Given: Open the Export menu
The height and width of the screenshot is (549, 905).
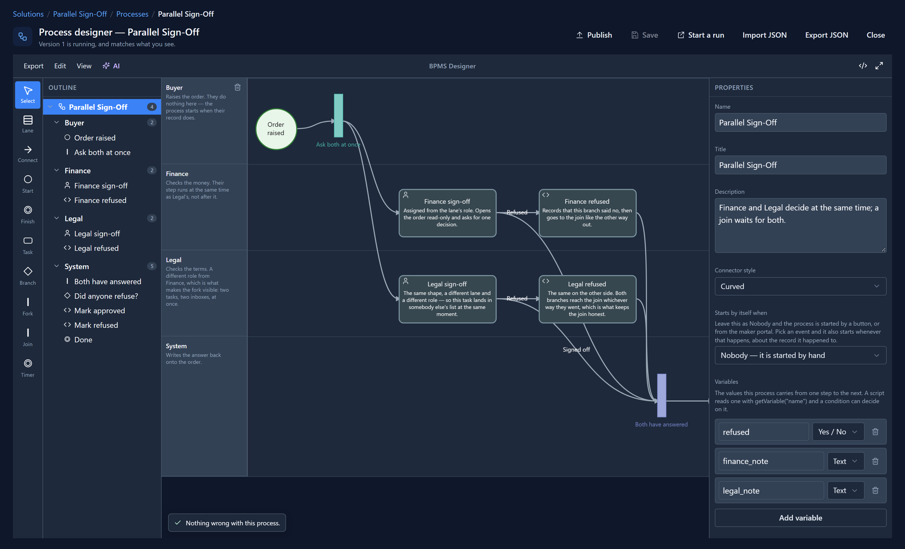Looking at the screenshot, I should pyautogui.click(x=34, y=66).
